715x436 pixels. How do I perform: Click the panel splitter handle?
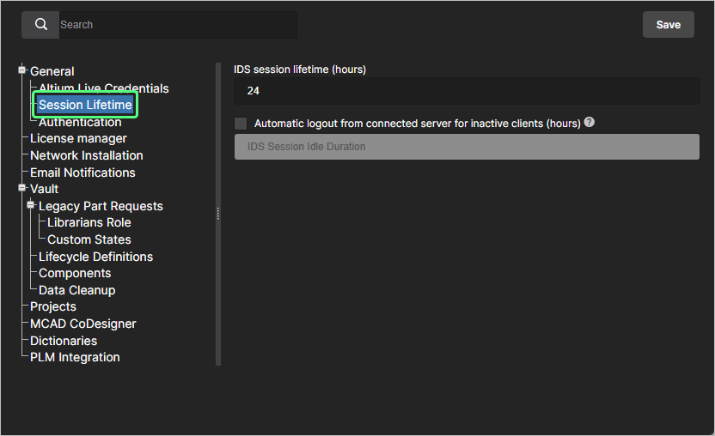(x=218, y=213)
